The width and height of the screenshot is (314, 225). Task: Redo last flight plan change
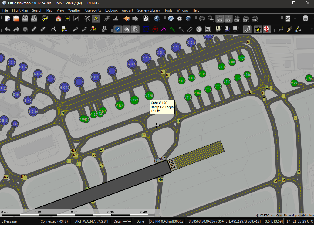click(16, 29)
